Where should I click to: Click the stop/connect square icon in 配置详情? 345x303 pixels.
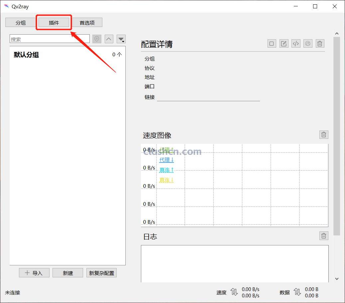click(x=272, y=44)
